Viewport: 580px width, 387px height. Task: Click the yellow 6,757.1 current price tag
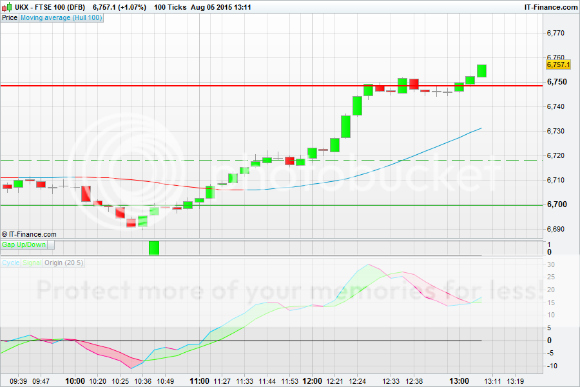click(x=558, y=64)
